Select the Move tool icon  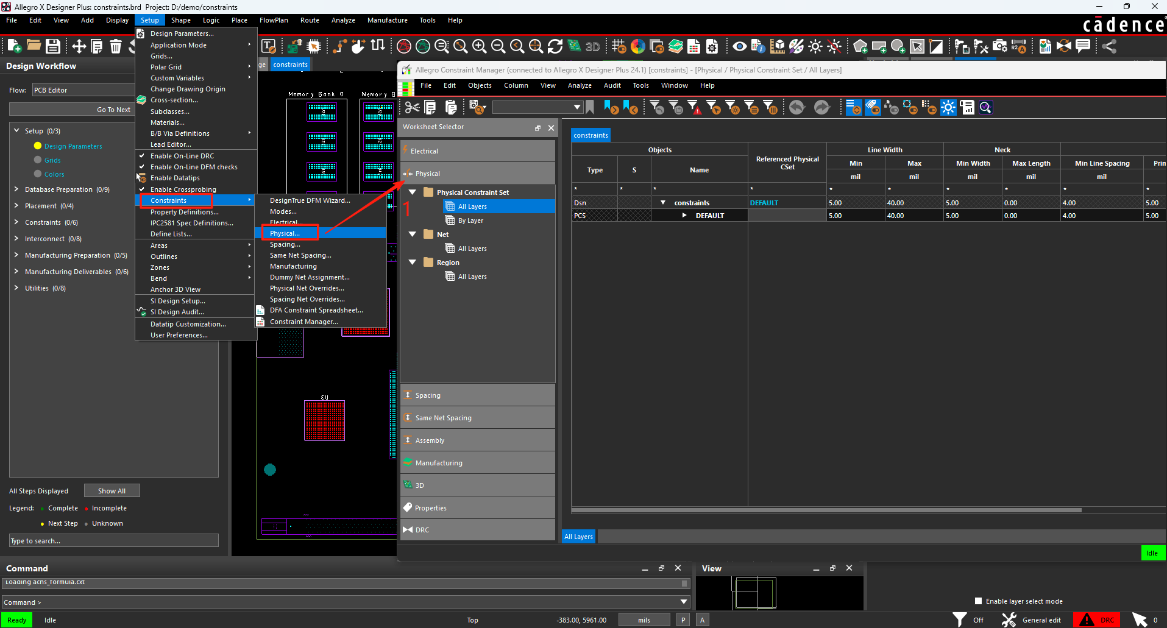[79, 46]
